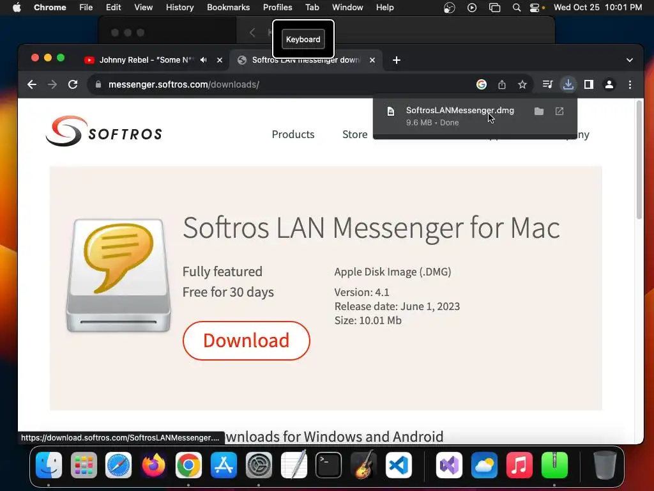Viewport: 654px width, 491px height.
Task: Open the Tab menu
Action: pos(312,8)
